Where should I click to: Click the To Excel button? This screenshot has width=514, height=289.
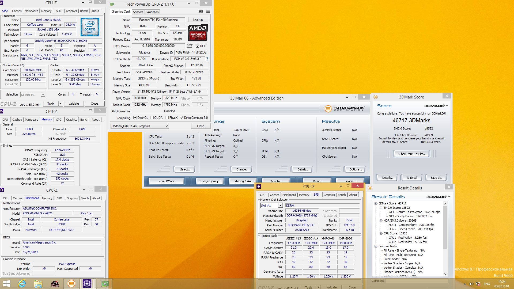411,178
